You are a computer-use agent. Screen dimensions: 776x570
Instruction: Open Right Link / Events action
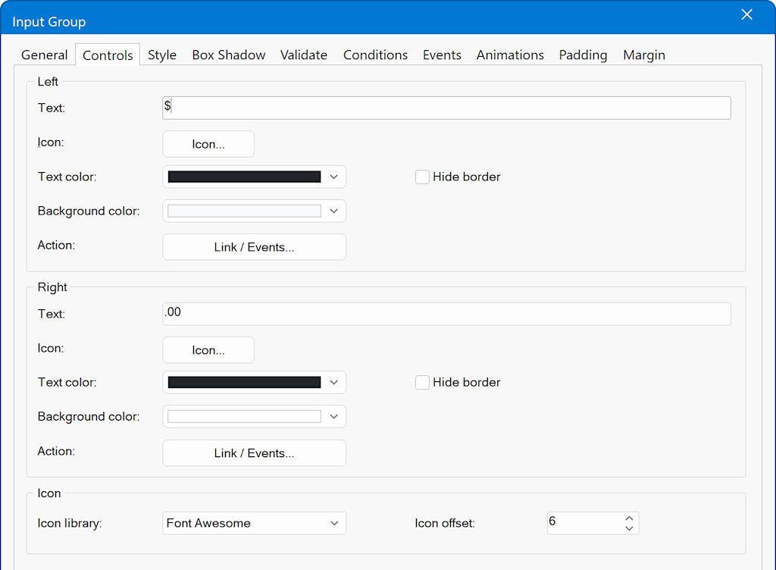pyautogui.click(x=254, y=453)
